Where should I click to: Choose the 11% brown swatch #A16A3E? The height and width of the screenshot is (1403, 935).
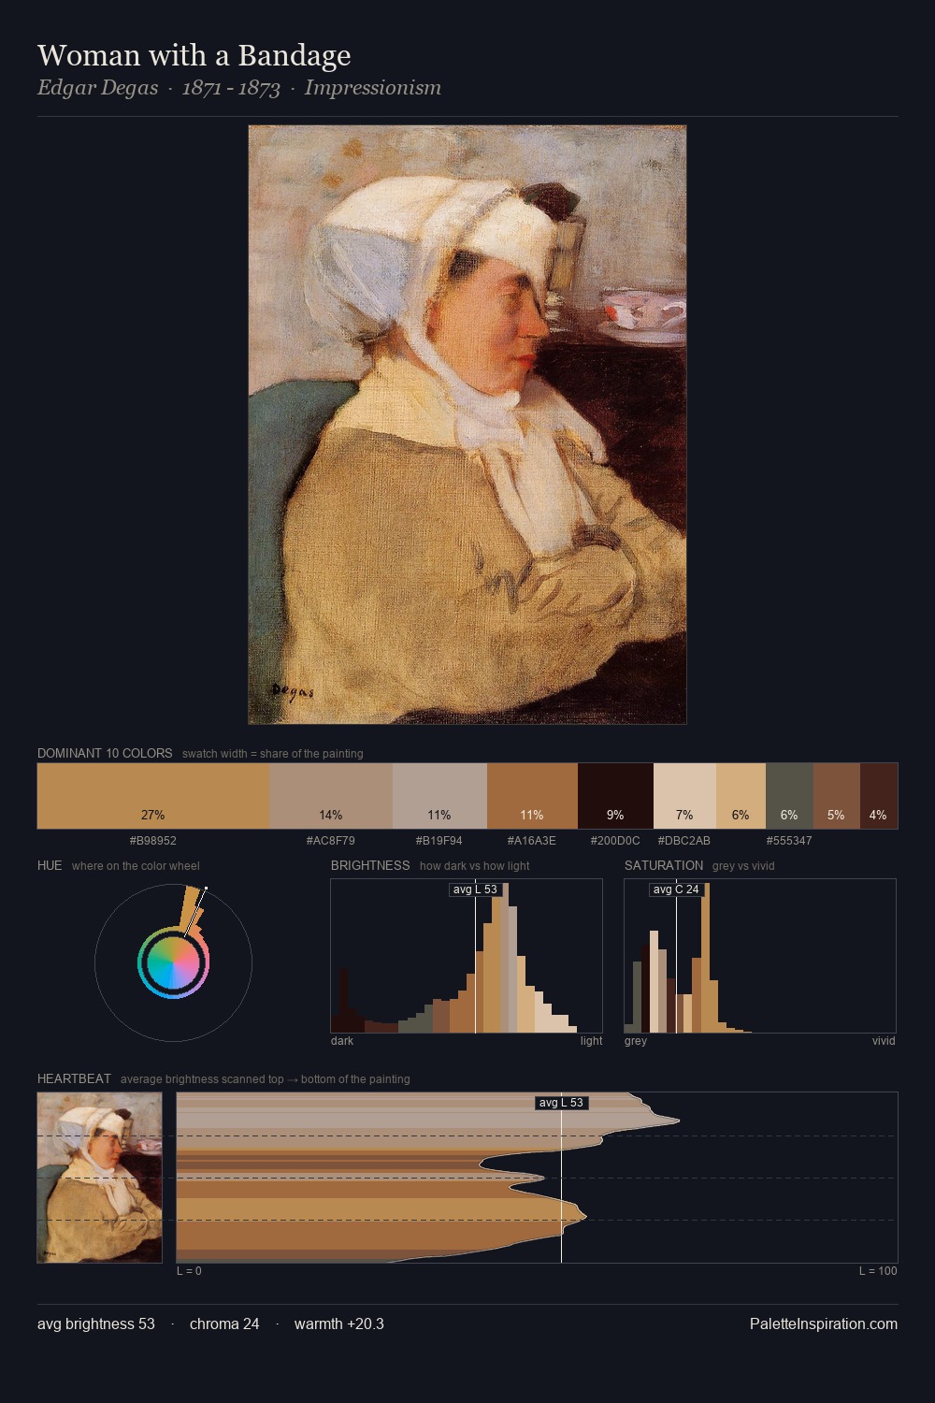click(532, 796)
